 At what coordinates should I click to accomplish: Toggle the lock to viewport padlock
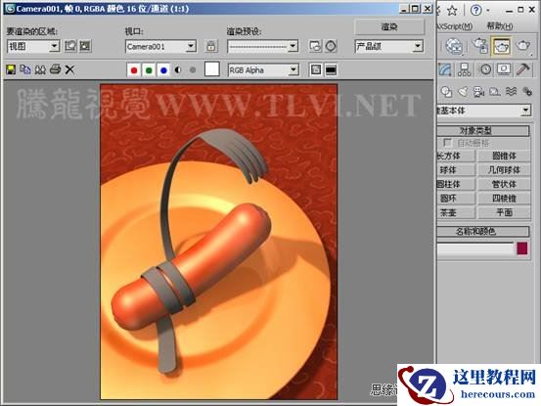[211, 46]
